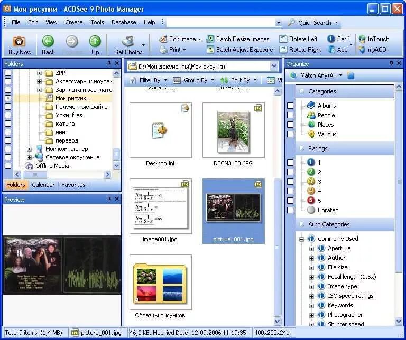The height and width of the screenshot is (340, 406).
Task: Go Back using the green arrow
Action: pyautogui.click(x=48, y=41)
